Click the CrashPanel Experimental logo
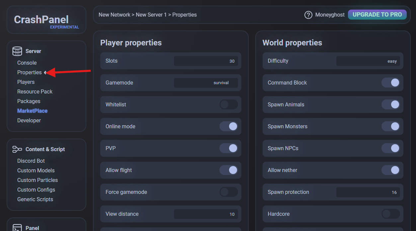The height and width of the screenshot is (231, 416). [46, 21]
